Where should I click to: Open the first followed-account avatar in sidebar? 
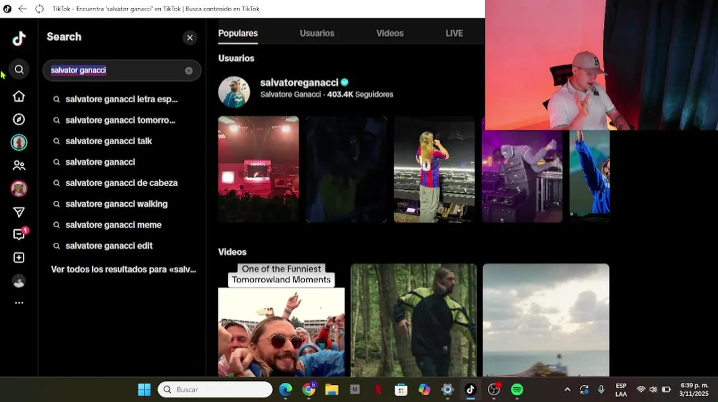19,142
